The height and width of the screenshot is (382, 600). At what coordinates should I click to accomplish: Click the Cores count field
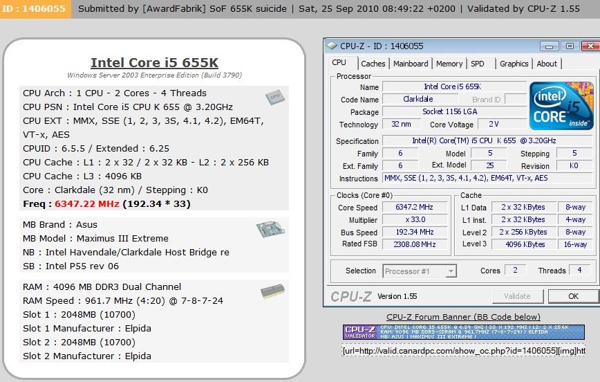516,270
